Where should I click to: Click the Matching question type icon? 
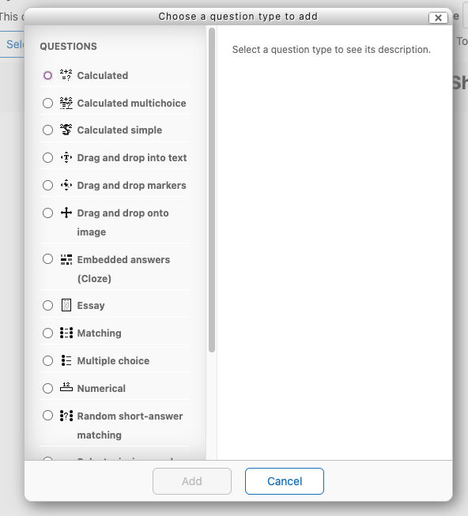(x=66, y=333)
